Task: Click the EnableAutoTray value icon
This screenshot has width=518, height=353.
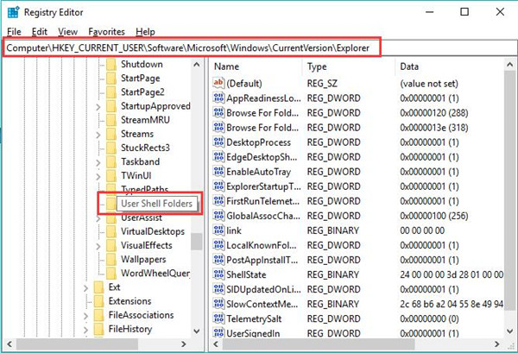Action: (x=218, y=172)
